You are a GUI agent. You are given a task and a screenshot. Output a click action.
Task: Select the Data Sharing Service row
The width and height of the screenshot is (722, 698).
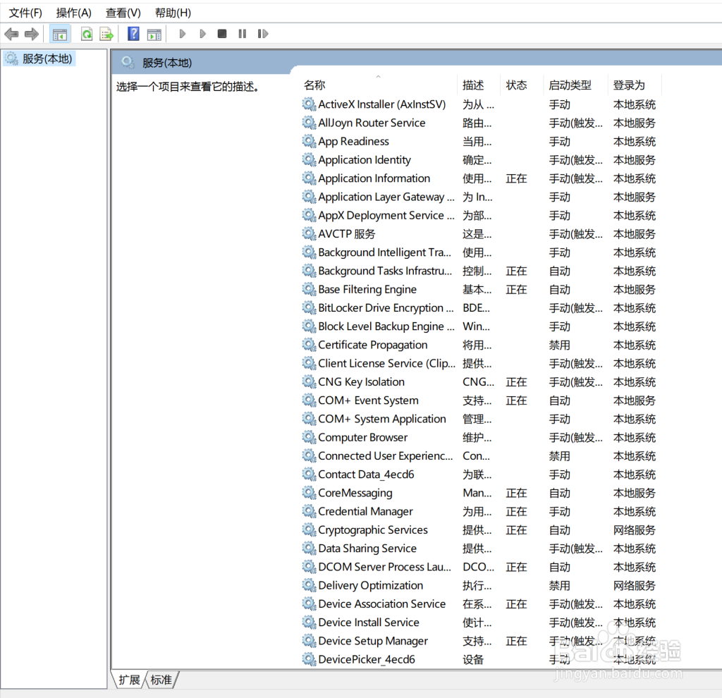[x=479, y=549]
